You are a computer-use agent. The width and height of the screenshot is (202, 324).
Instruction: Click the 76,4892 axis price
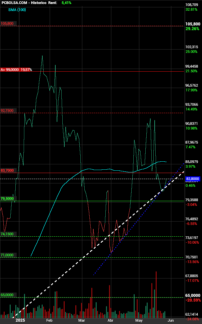[x=192, y=219]
